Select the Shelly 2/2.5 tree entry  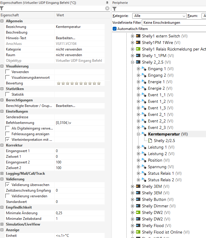point(164,141)
